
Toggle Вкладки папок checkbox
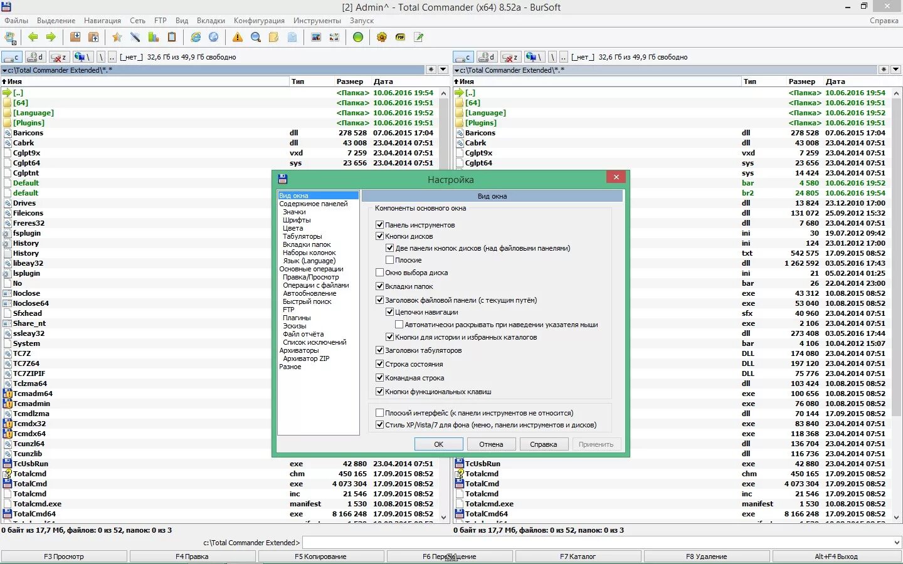[379, 286]
